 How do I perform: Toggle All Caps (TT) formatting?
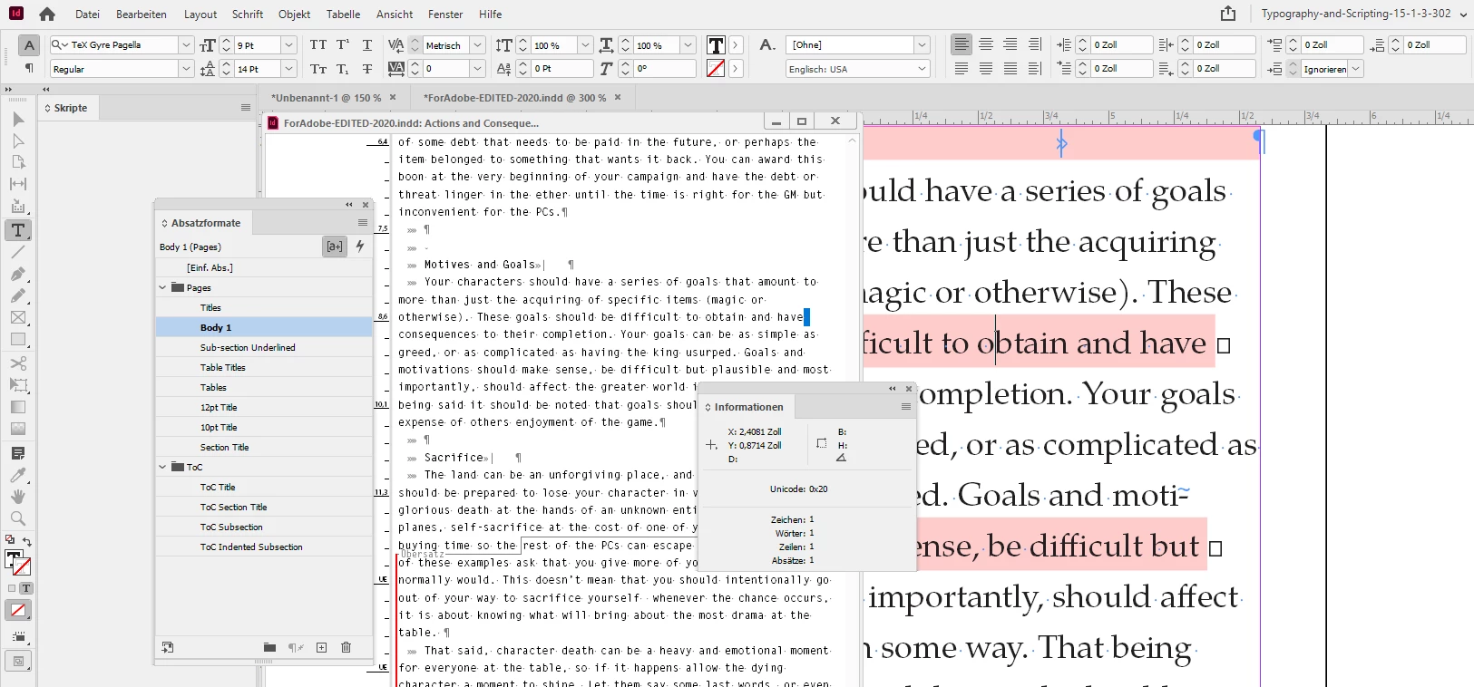click(318, 44)
